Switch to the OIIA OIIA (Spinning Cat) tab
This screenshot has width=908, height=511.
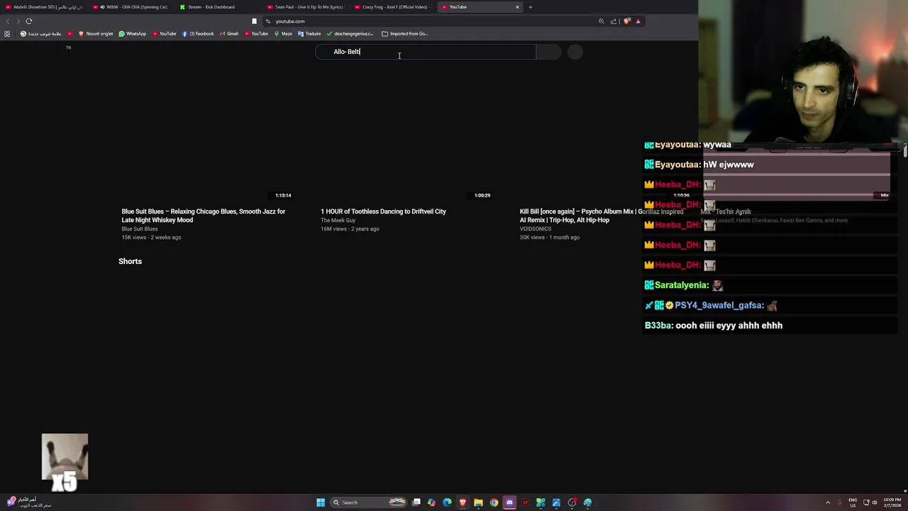(131, 7)
